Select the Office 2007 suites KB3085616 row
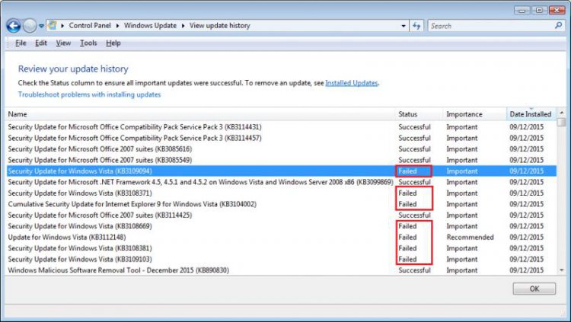This screenshot has width=571, height=322. tap(282, 149)
